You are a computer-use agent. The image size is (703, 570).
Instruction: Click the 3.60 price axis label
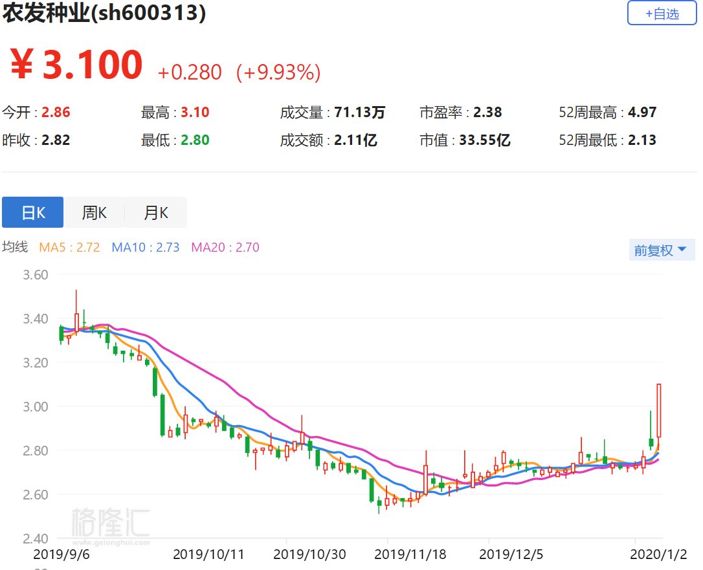click(36, 275)
